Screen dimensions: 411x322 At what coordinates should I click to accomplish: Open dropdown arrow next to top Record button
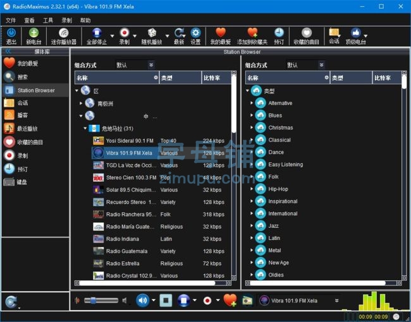(135, 36)
